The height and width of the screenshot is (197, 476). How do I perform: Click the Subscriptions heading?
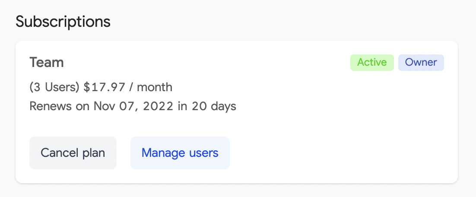pos(63,22)
